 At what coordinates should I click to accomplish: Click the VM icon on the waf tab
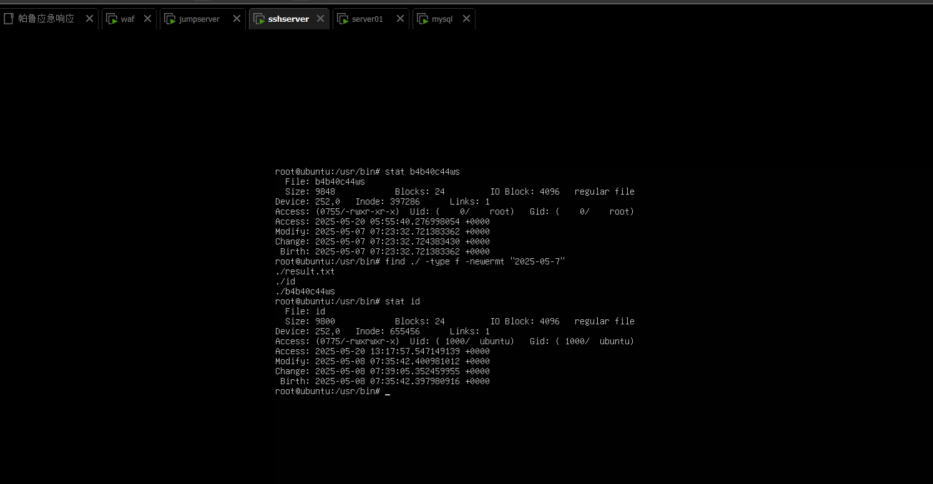(112, 19)
